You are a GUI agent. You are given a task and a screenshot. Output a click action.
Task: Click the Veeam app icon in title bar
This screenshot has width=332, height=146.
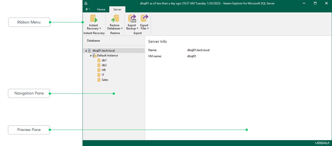(x=86, y=3)
